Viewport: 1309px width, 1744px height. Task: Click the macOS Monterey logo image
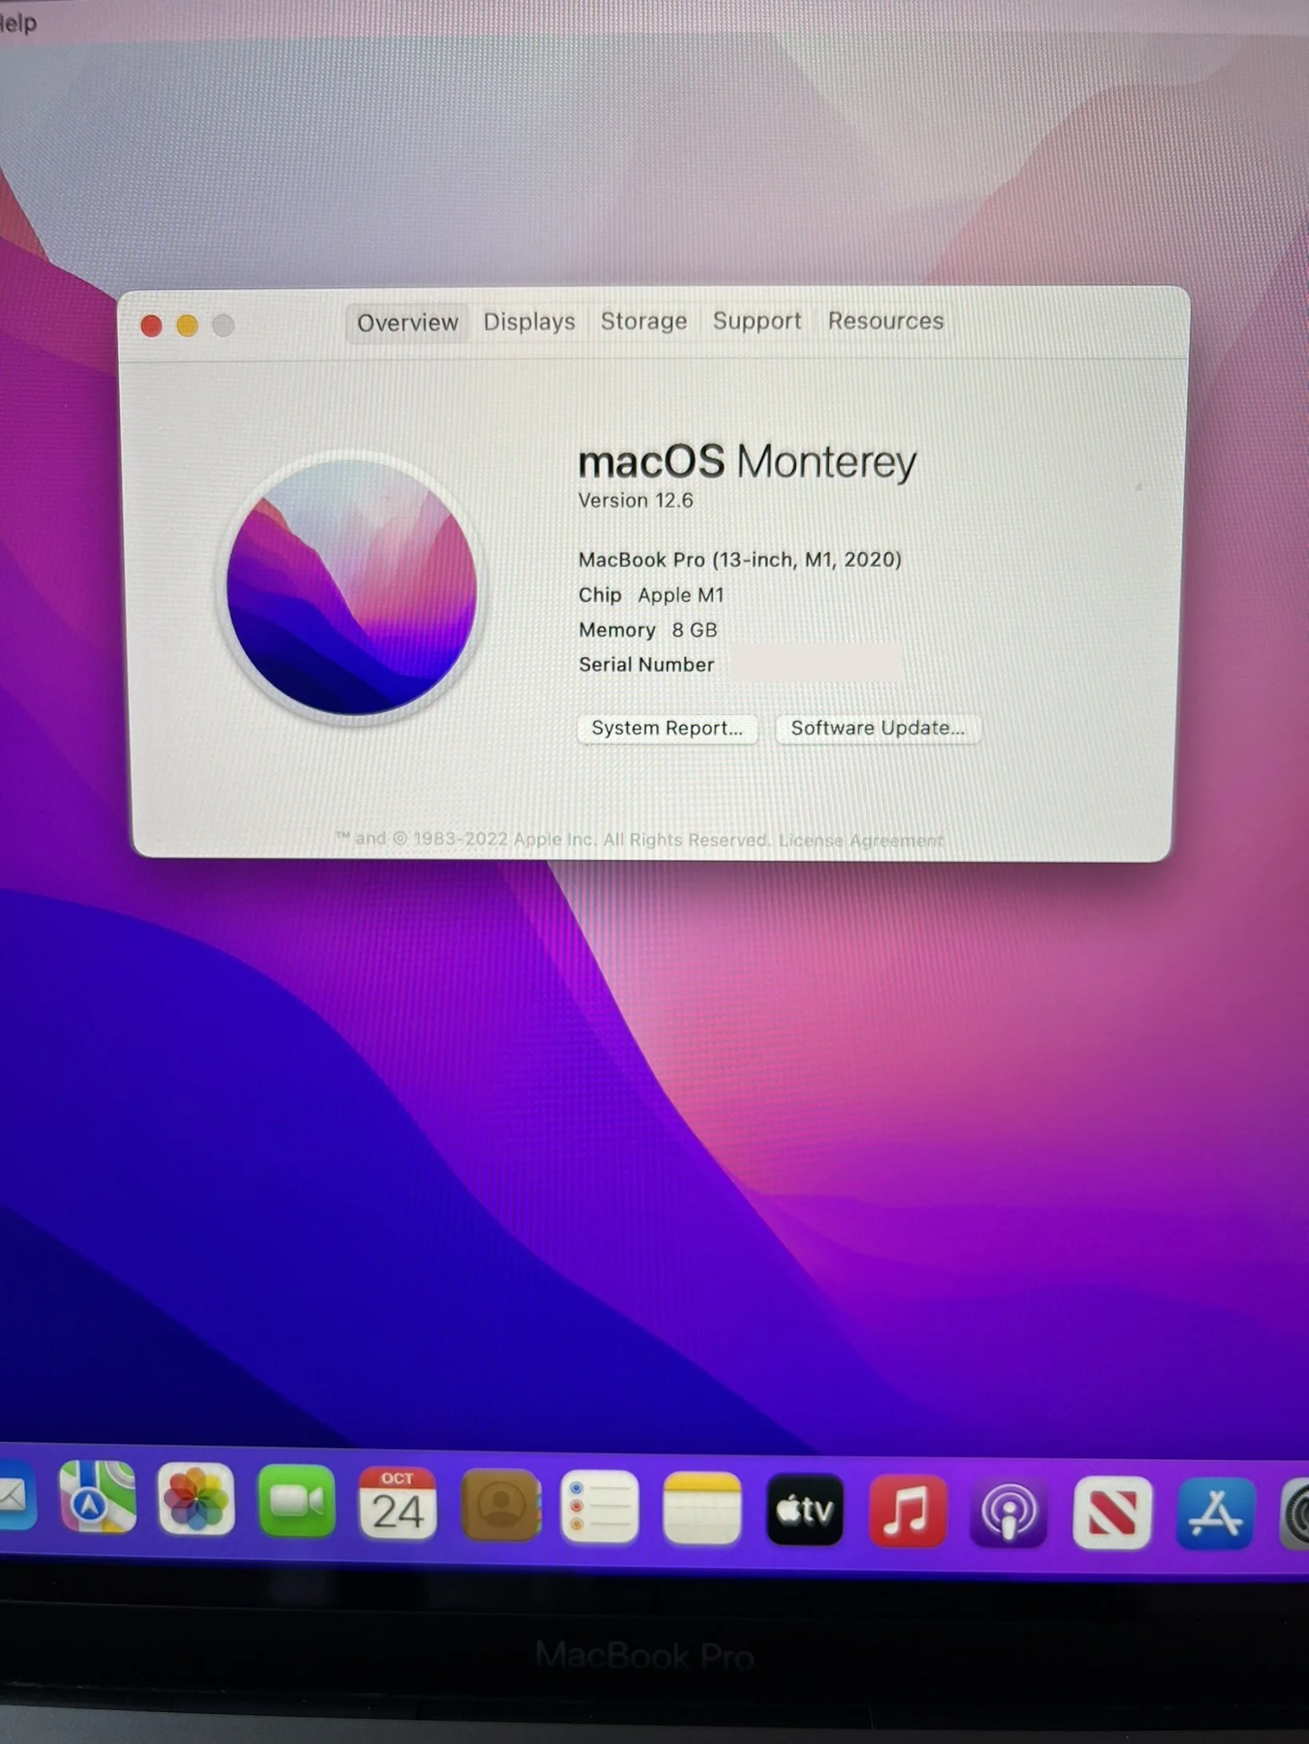click(x=352, y=586)
